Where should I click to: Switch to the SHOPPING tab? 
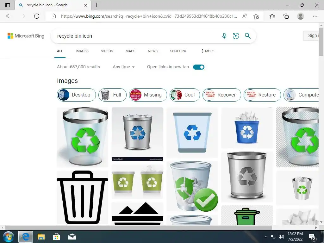[x=178, y=51]
